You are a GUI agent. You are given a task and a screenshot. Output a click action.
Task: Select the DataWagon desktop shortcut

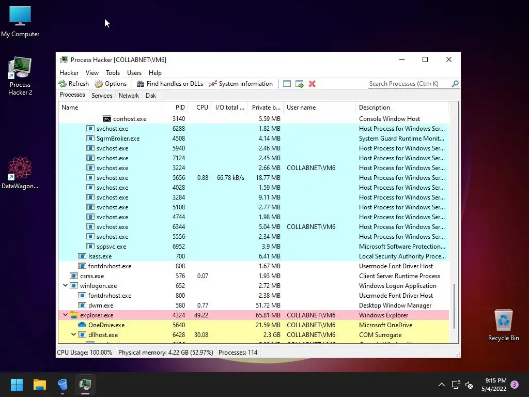tap(20, 173)
